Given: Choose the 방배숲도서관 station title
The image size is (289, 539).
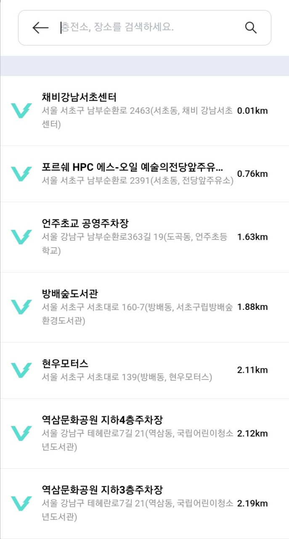Looking at the screenshot, I should pyautogui.click(x=70, y=294).
